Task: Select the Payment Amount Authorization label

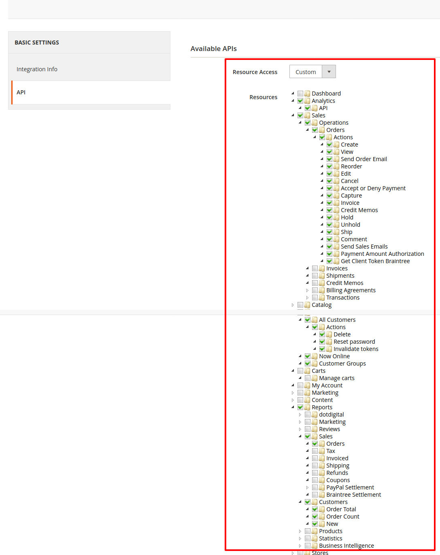Action: click(383, 254)
